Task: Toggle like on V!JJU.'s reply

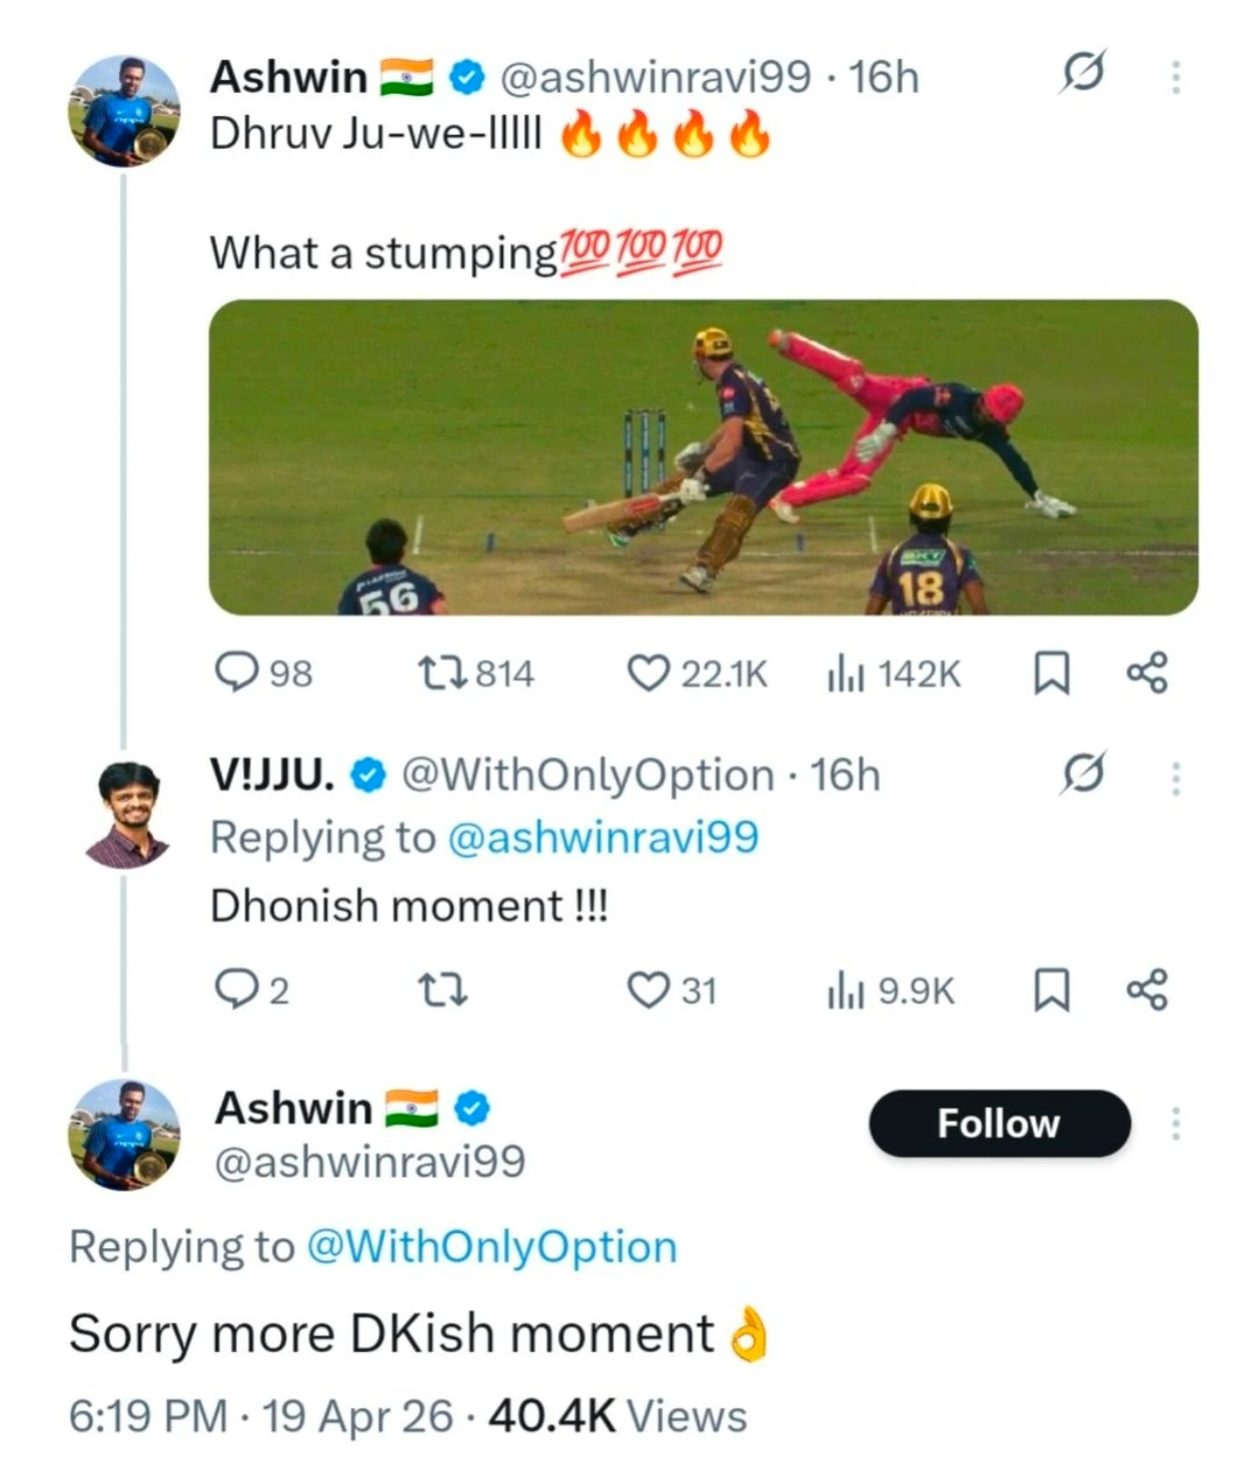Action: (x=654, y=991)
